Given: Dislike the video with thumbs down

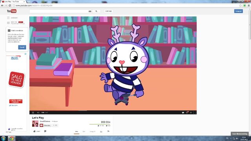Looking at the screenshot, I should point(45,131).
